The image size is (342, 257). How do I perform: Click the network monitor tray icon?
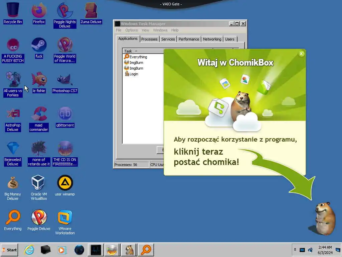(x=302, y=250)
